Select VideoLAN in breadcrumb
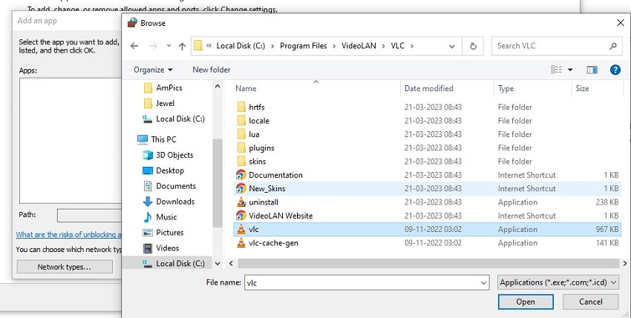This screenshot has height=318, width=631. point(359,46)
